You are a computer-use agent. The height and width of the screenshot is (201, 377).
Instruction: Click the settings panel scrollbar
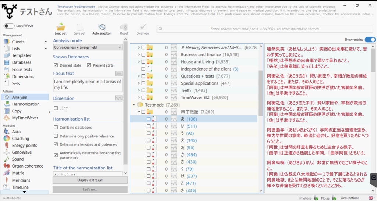125,103
